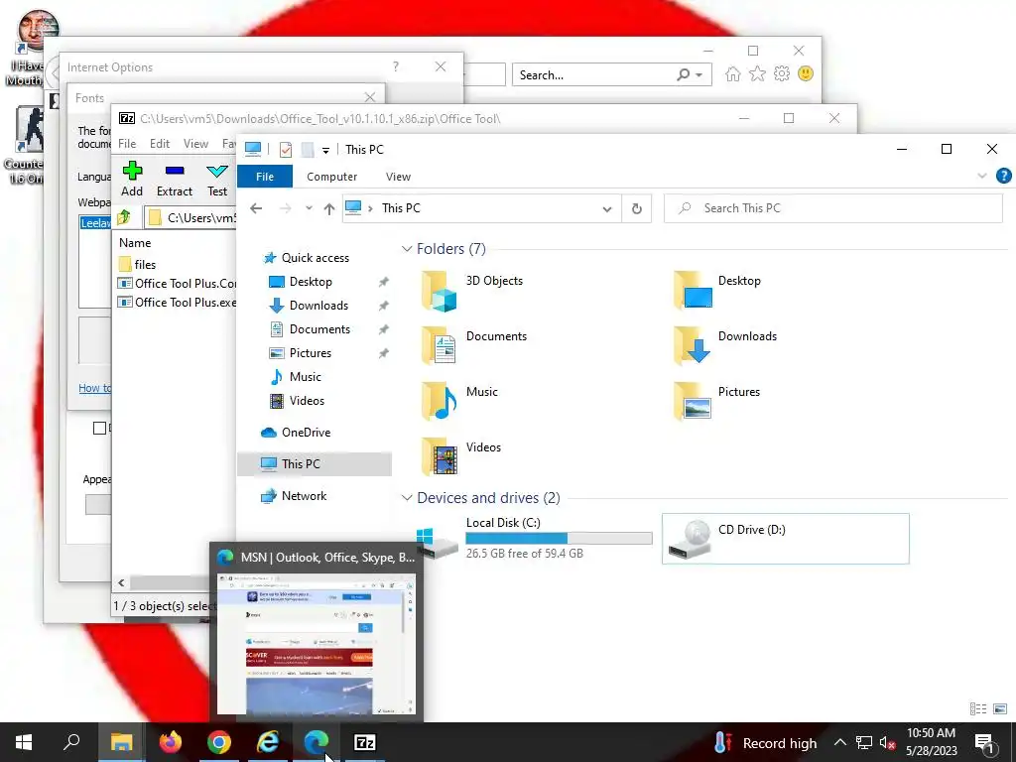
Task: Open the Computer ribbon tab
Action: [x=331, y=177]
